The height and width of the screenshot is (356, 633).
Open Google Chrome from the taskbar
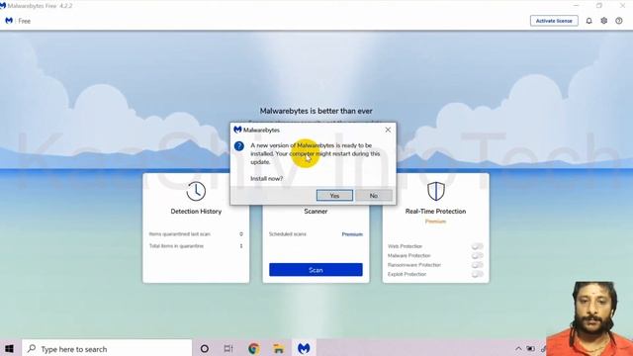coord(254,348)
